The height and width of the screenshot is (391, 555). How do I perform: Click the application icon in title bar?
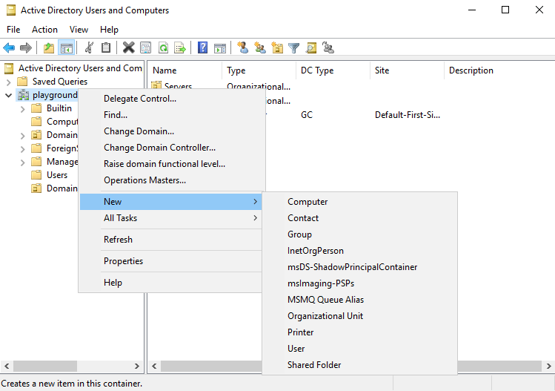[x=11, y=10]
